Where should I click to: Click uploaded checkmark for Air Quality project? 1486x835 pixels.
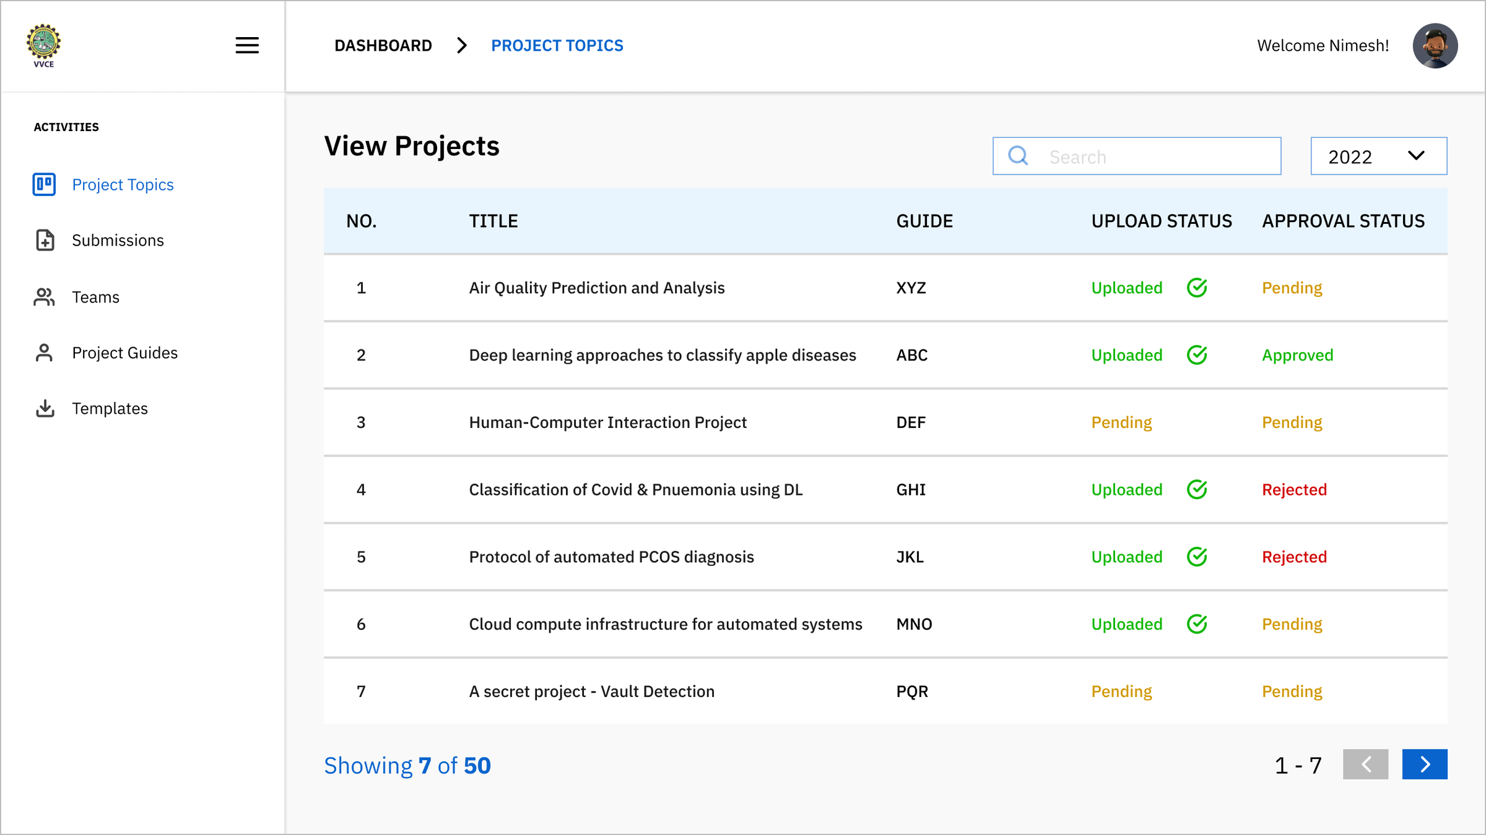[x=1197, y=288]
